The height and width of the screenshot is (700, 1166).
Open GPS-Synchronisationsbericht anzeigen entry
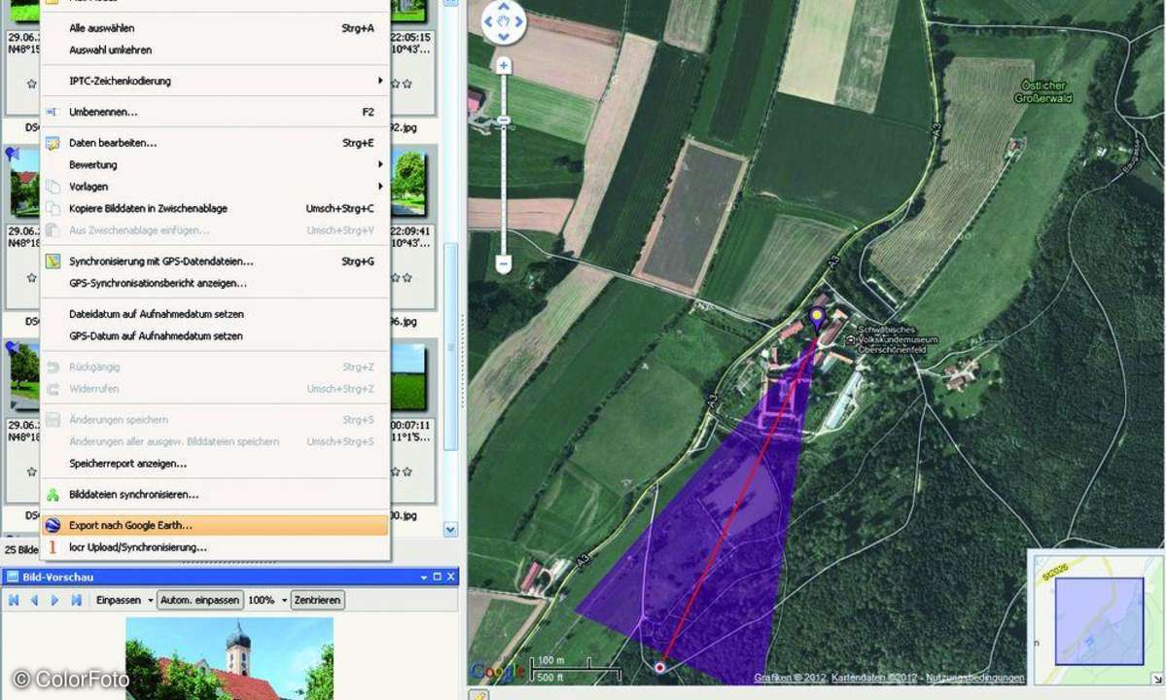point(215,283)
